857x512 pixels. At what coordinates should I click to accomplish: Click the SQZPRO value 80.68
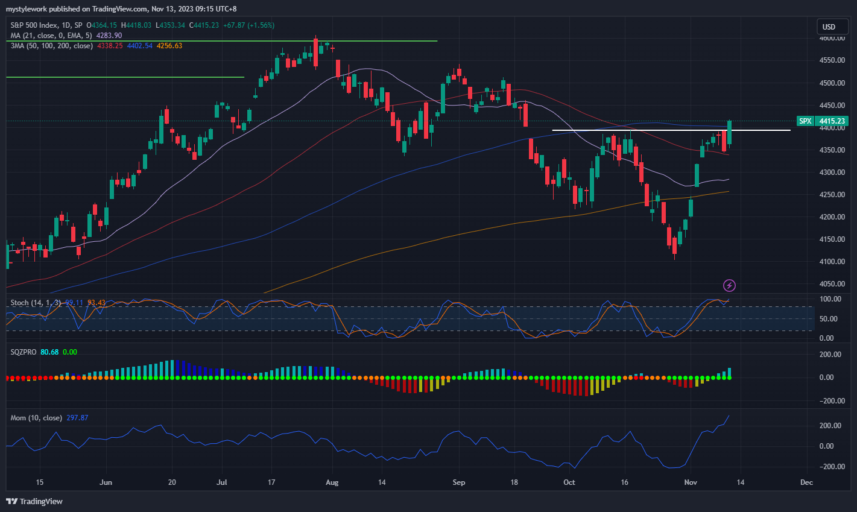point(49,352)
